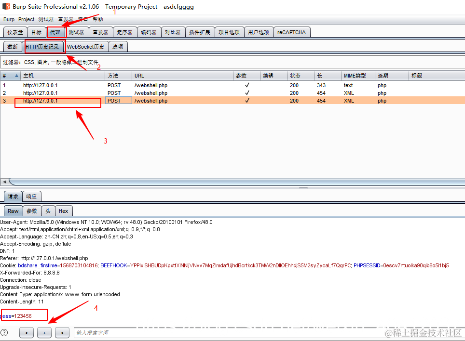This screenshot has width=465, height=341.
Task: Go to next search match with > button
Action: click(x=62, y=333)
